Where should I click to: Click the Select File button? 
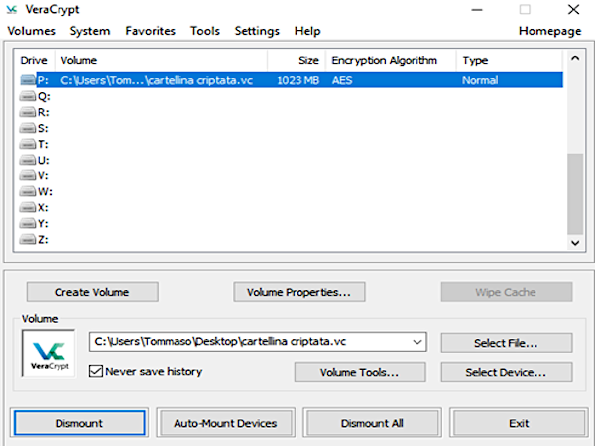[506, 342]
